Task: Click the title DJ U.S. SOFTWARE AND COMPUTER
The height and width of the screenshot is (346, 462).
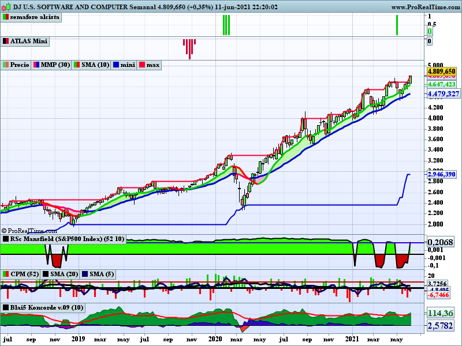Action: click(x=70, y=7)
